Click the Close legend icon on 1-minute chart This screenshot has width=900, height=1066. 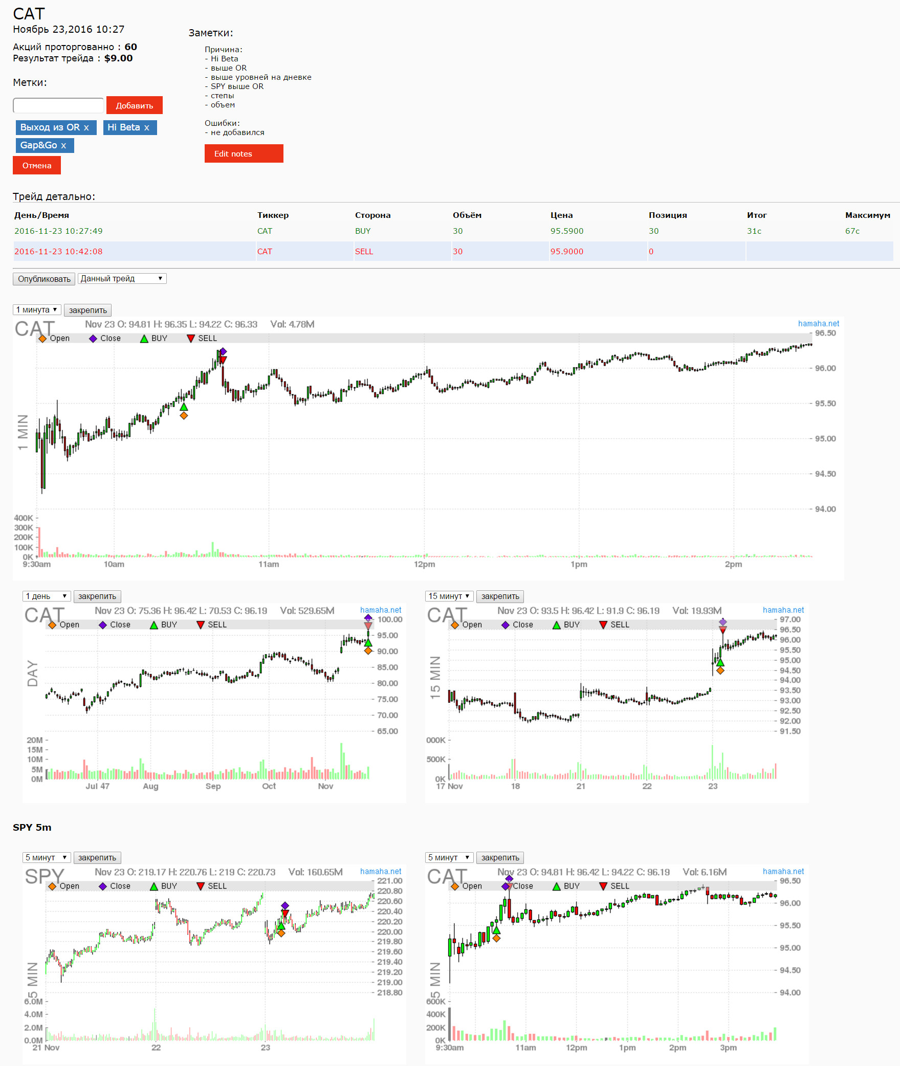point(93,339)
